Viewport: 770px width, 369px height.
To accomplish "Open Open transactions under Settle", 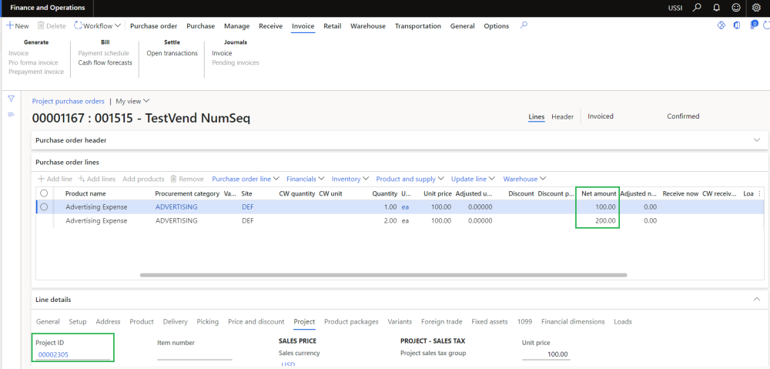I will click(x=172, y=53).
